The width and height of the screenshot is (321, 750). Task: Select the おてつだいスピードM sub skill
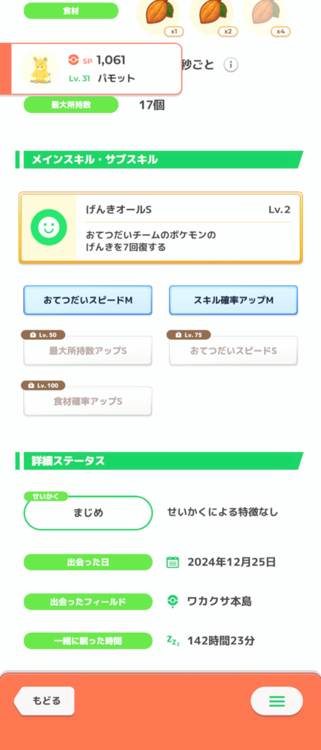coord(88,300)
